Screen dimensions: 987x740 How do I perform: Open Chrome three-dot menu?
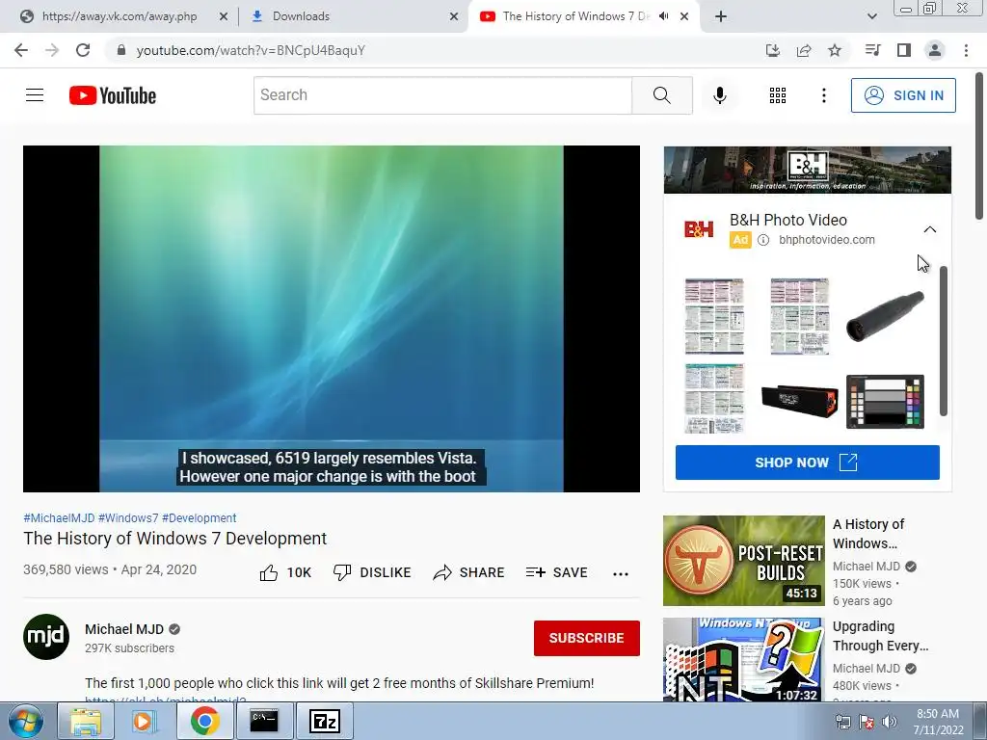pos(966,50)
